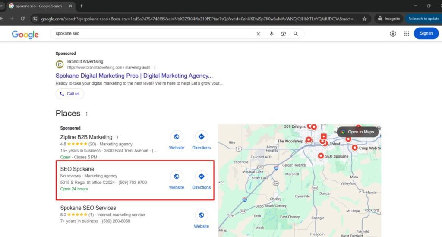Submit search with magnifier icon

[x=295, y=34]
